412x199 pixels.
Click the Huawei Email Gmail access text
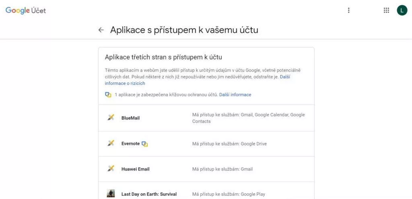point(222,169)
